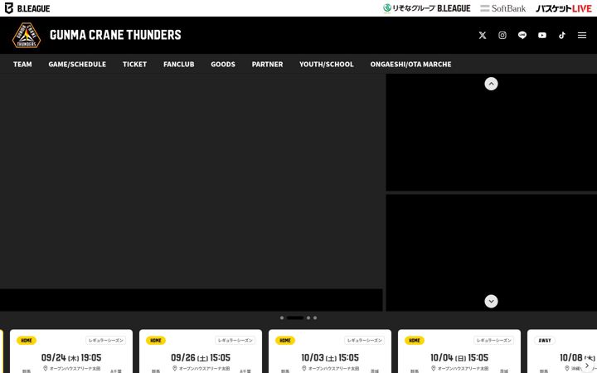Viewport: 597px width, 373px height.
Task: Click HOME badge on 09/24 game card
Action: click(27, 341)
